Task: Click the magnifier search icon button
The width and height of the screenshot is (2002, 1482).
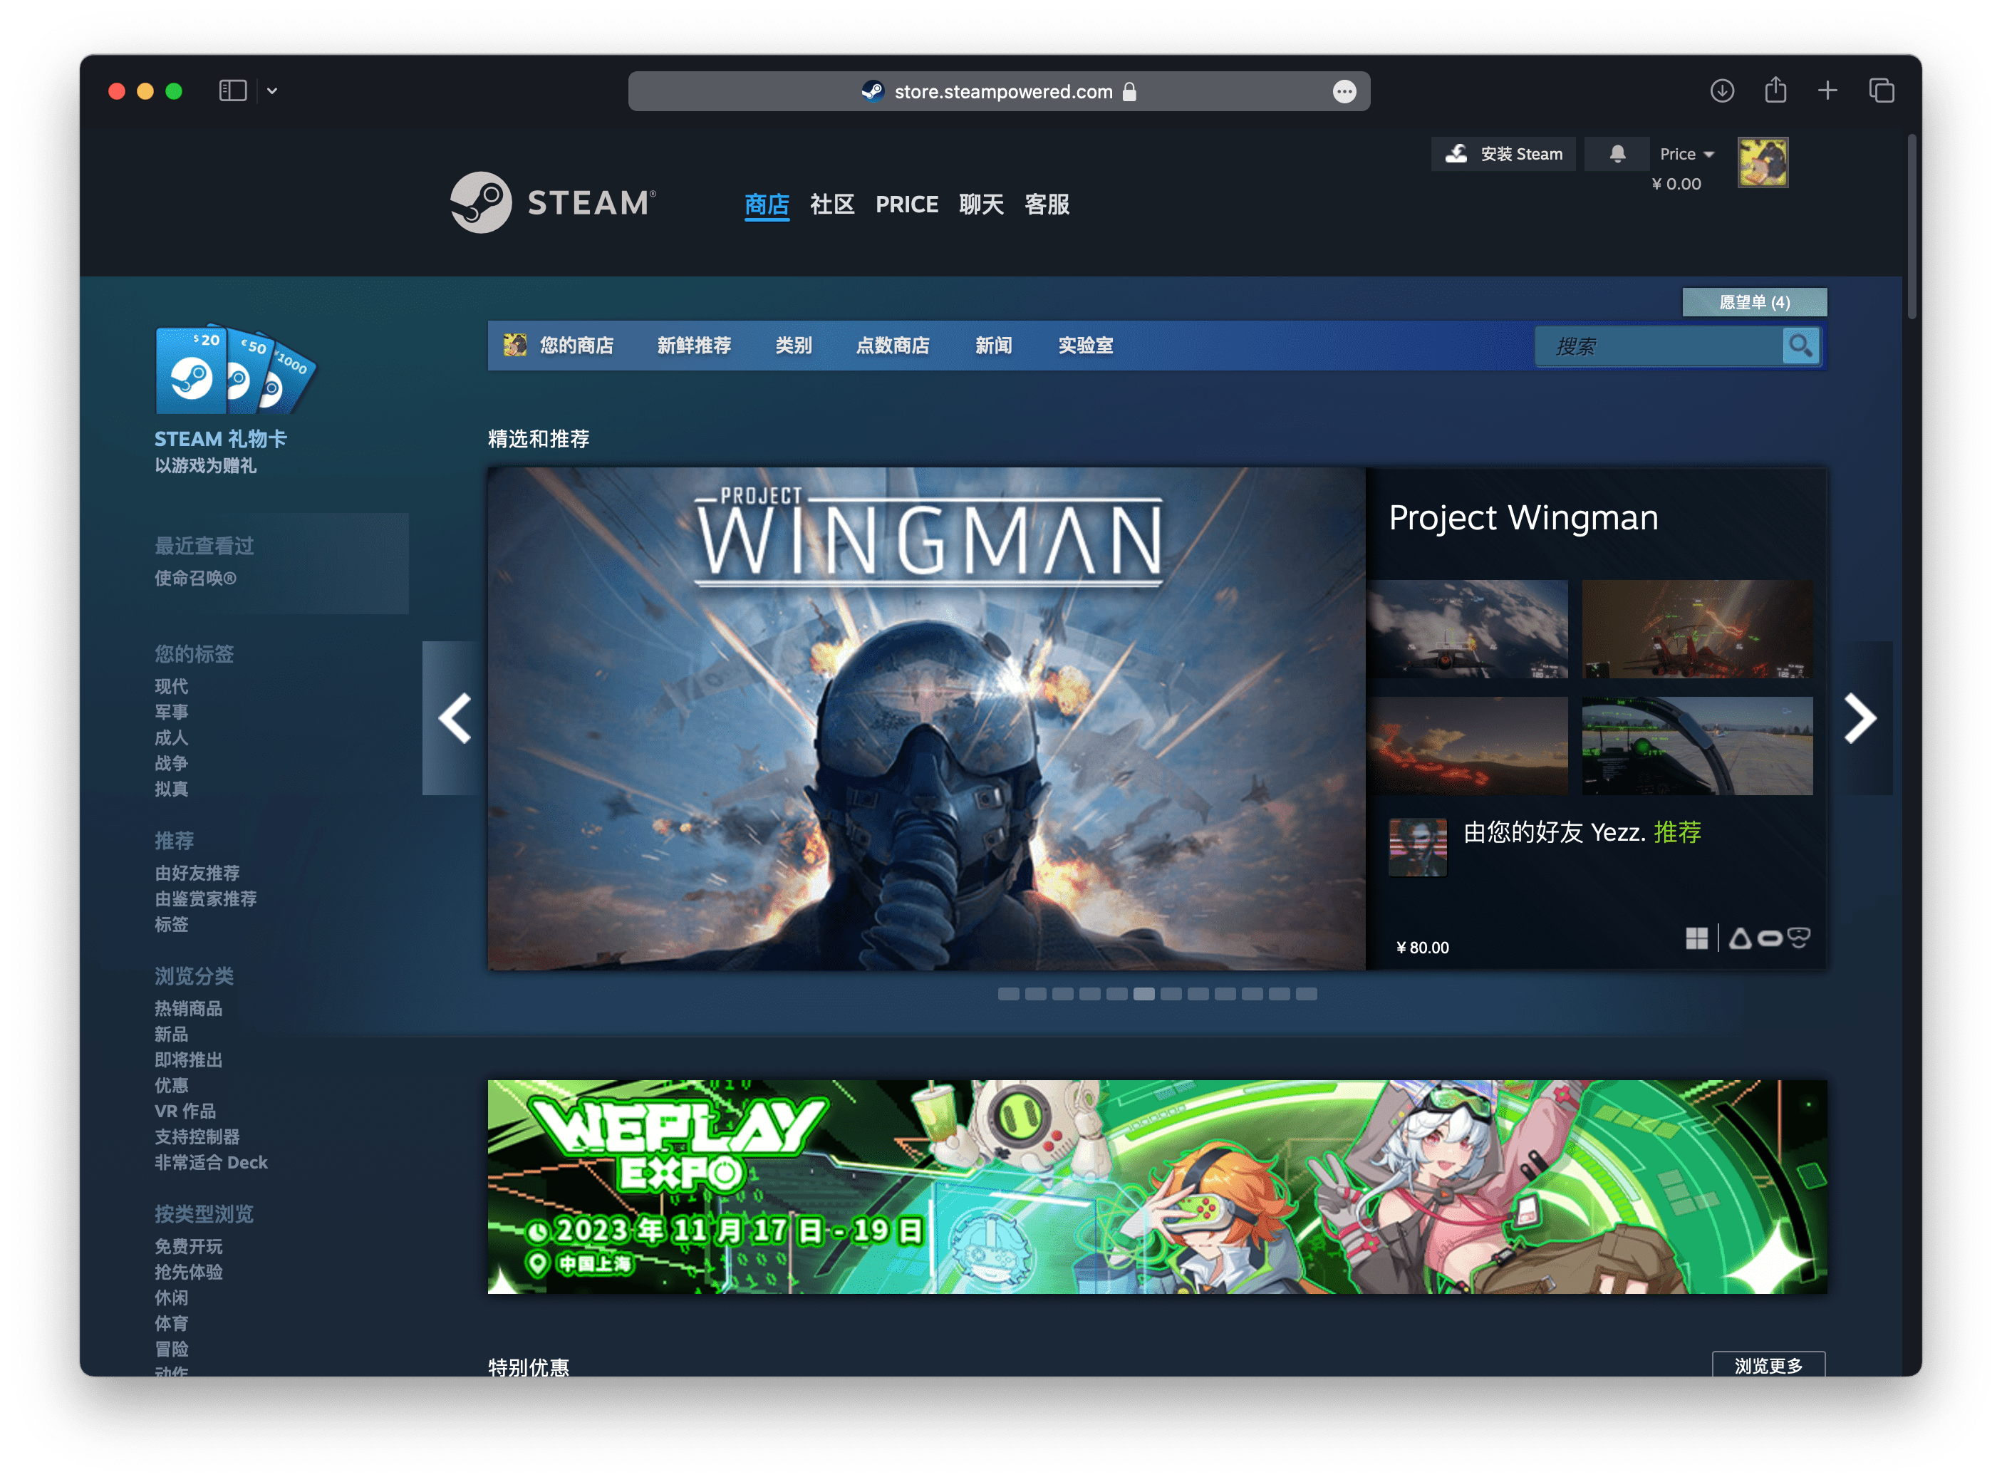Action: tap(1800, 346)
